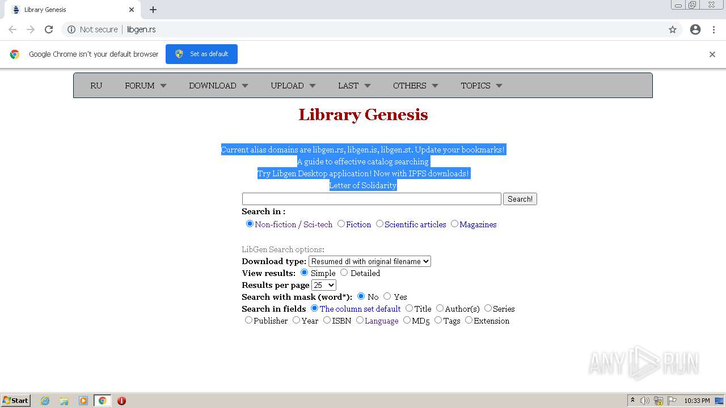This screenshot has height=408, width=726.
Task: Open the Letter of Solidarity link
Action: click(363, 185)
